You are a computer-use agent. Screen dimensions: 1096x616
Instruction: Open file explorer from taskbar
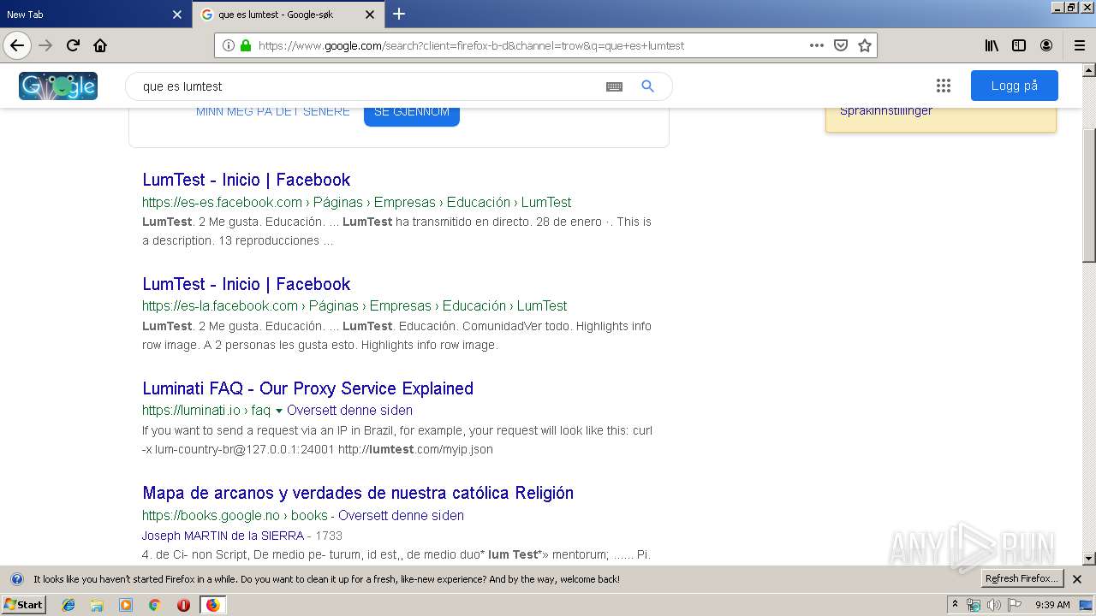97,605
